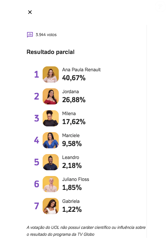Click the Resultado parcial heading
The image size is (167, 245).
pyautogui.click(x=50, y=52)
